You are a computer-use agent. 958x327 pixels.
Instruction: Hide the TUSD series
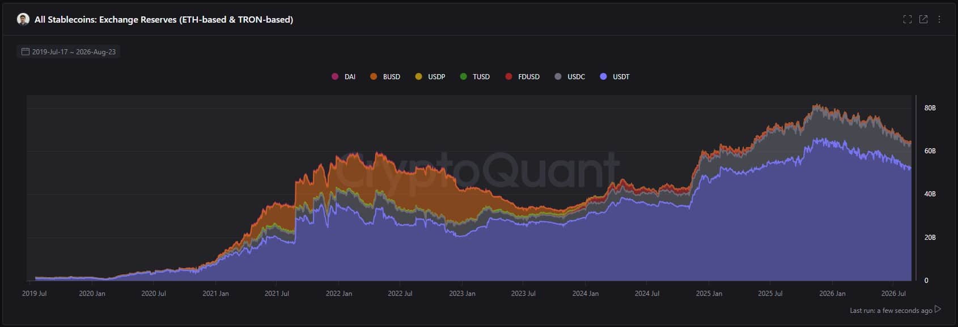(475, 76)
